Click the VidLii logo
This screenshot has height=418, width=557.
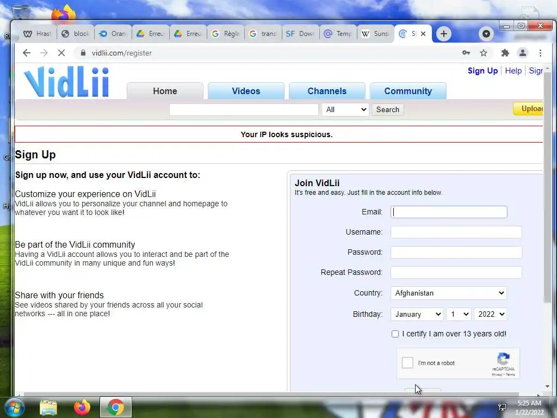tap(66, 82)
